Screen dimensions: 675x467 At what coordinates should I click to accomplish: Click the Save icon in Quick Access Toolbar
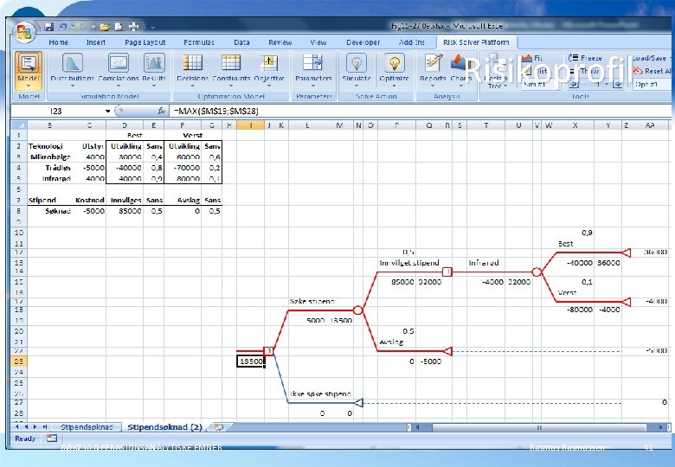click(x=49, y=27)
